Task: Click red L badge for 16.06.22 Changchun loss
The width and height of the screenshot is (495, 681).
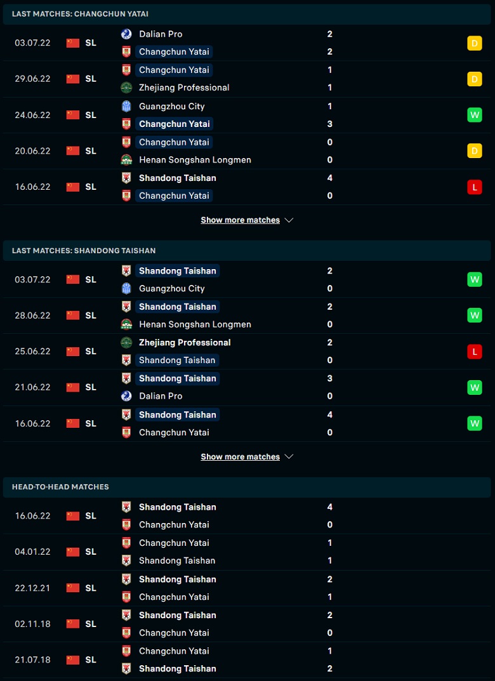Action: (474, 187)
